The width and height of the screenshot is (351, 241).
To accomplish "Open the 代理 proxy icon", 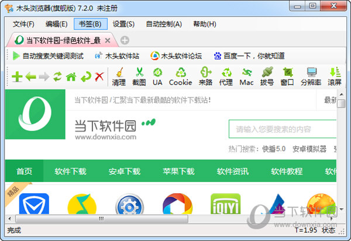I will coord(226,76).
